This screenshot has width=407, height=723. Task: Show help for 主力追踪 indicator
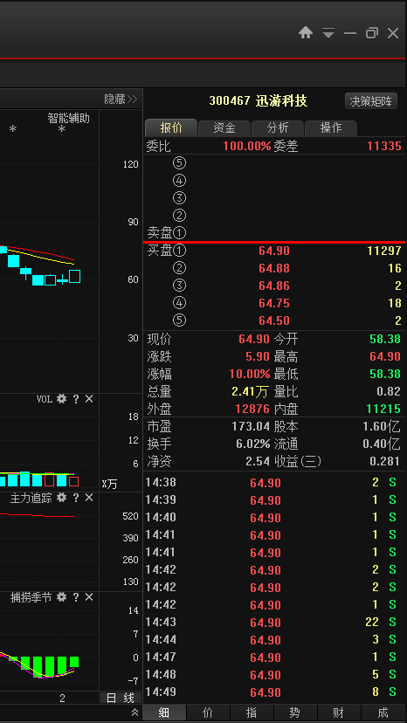(76, 498)
